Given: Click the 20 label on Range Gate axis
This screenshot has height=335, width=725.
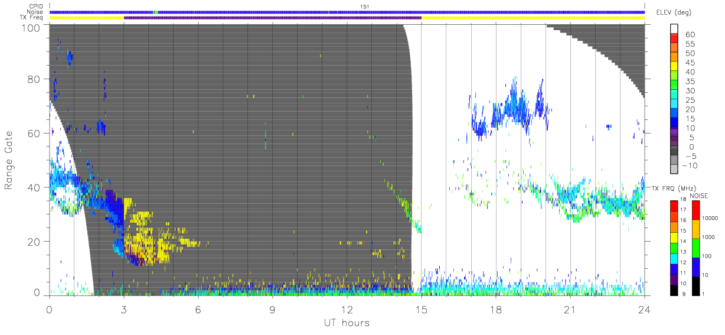Looking at the screenshot, I should [x=34, y=241].
